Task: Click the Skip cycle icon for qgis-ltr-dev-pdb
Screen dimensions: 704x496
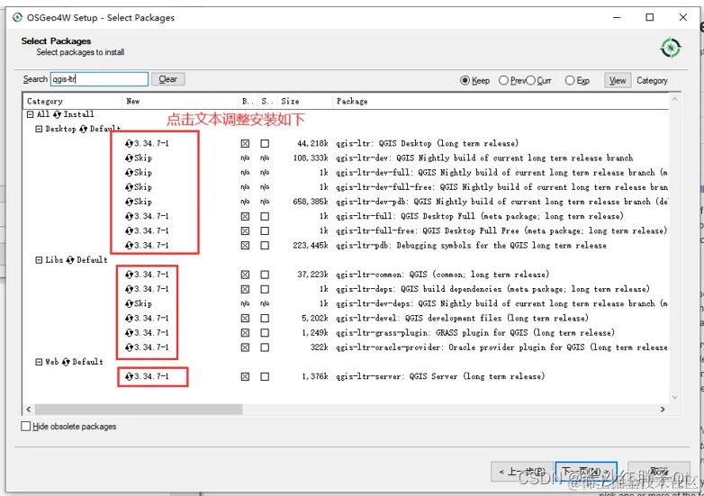Action: [x=129, y=202]
